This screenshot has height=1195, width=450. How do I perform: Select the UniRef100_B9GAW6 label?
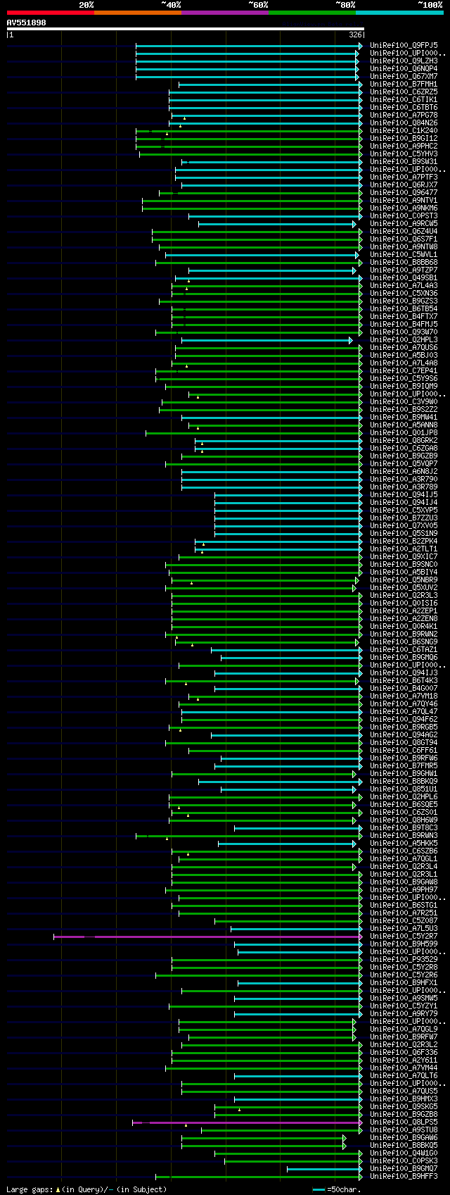click(404, 1138)
